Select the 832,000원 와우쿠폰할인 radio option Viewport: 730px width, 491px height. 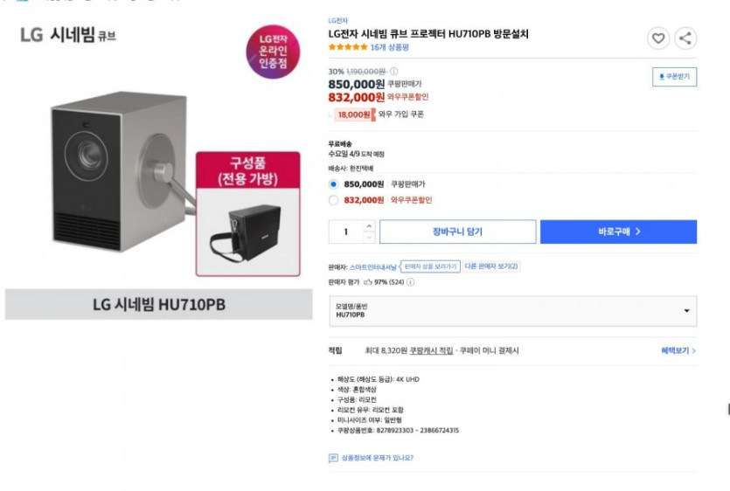click(333, 200)
